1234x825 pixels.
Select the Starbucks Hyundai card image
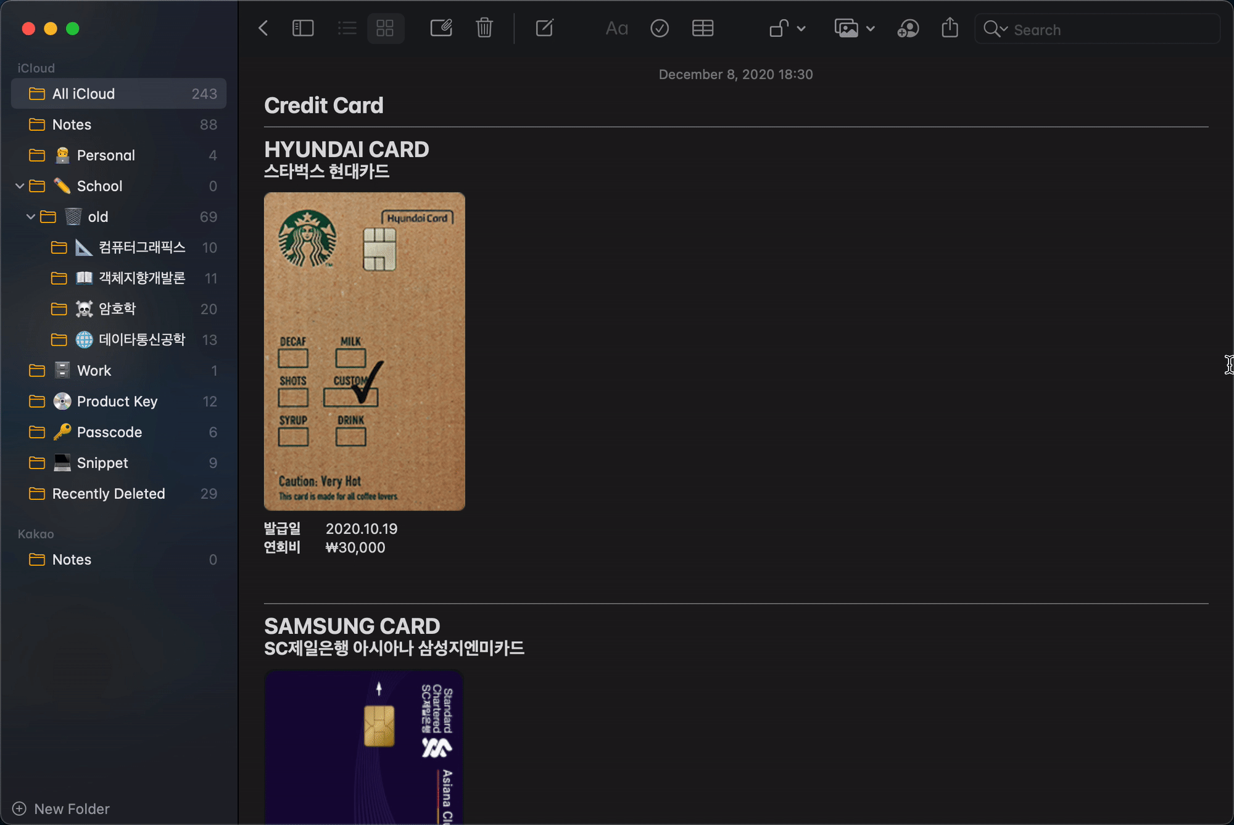pos(364,351)
